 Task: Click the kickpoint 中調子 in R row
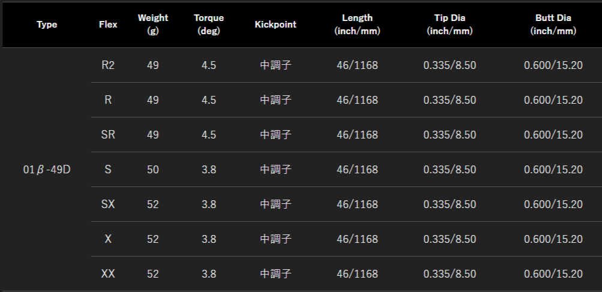[275, 100]
